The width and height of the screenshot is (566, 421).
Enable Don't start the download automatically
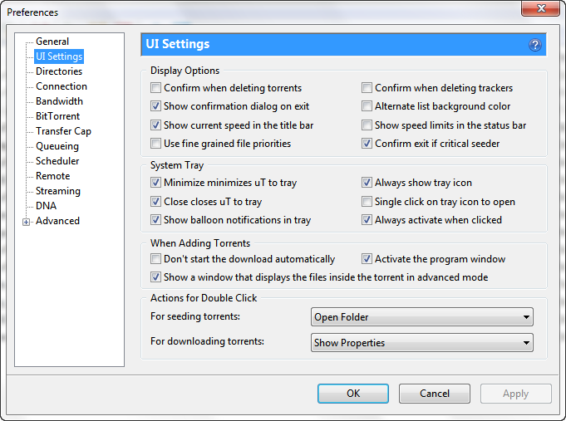155,258
